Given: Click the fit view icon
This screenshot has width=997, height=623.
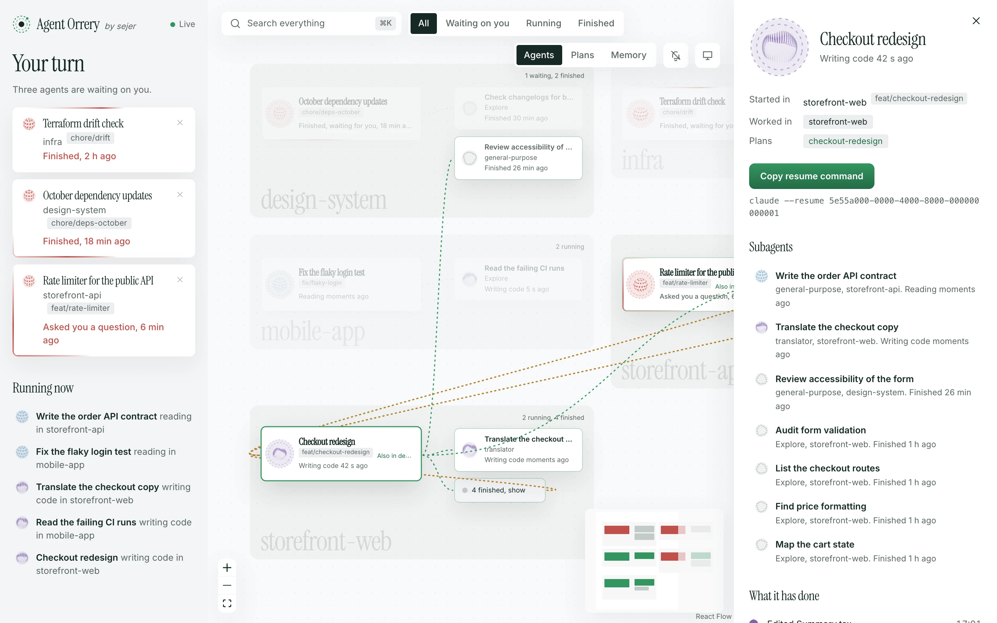Looking at the screenshot, I should click(227, 603).
